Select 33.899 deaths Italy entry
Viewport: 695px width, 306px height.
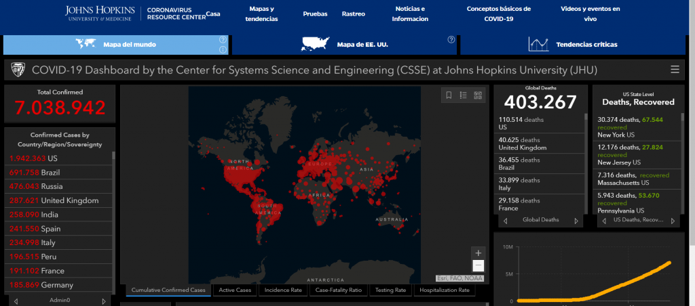[x=539, y=184]
